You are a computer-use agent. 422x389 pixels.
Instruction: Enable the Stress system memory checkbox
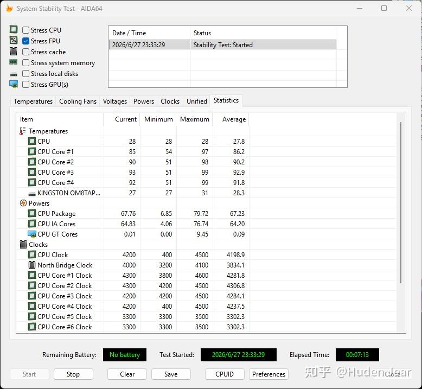pos(25,63)
